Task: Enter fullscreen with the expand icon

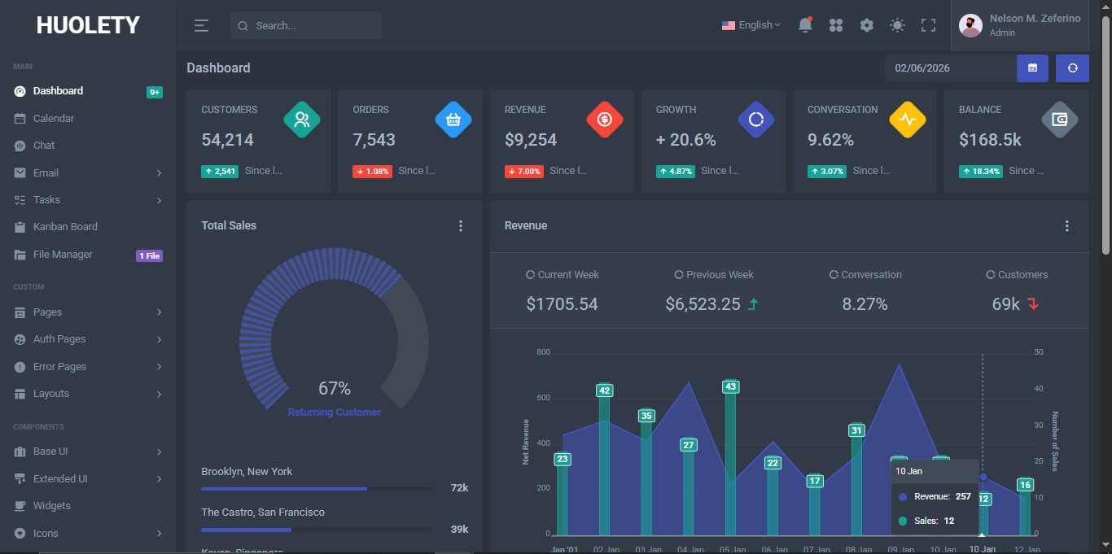Action: (928, 25)
